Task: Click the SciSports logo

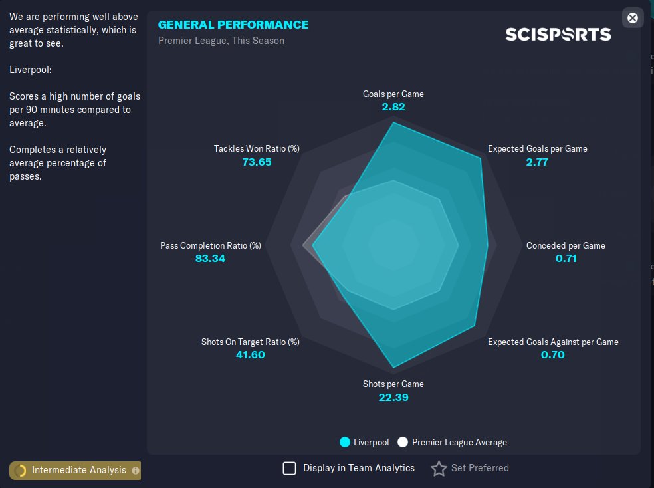Action: pyautogui.click(x=558, y=34)
